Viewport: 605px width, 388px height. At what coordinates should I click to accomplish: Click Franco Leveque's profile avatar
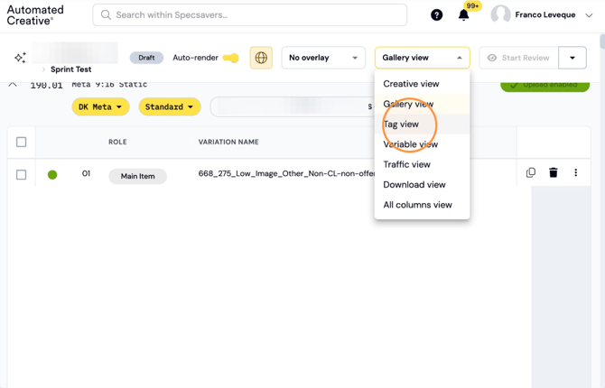(x=500, y=15)
